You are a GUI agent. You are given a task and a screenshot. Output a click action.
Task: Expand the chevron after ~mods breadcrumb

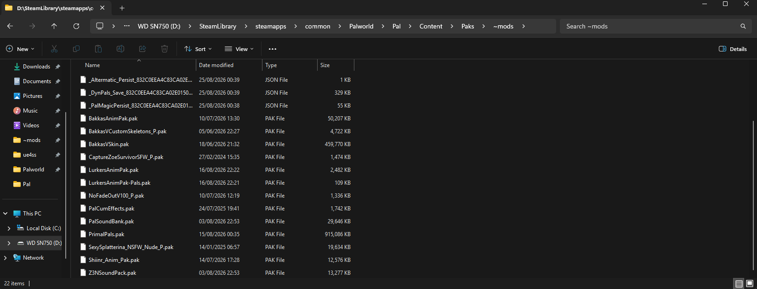coord(524,26)
